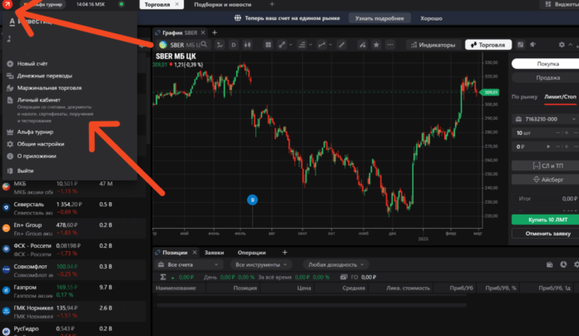Viewport: 579px width, 336px height.
Task: Dismiss the banner with Хорошо
Action: tap(431, 18)
